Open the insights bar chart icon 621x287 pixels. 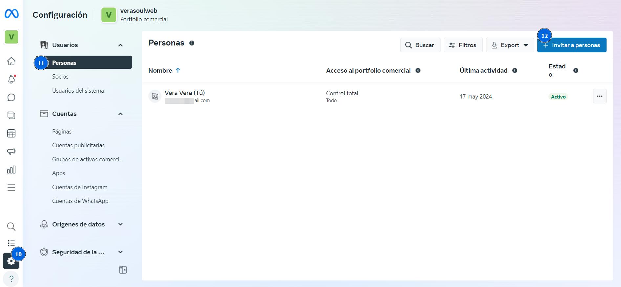tap(11, 170)
